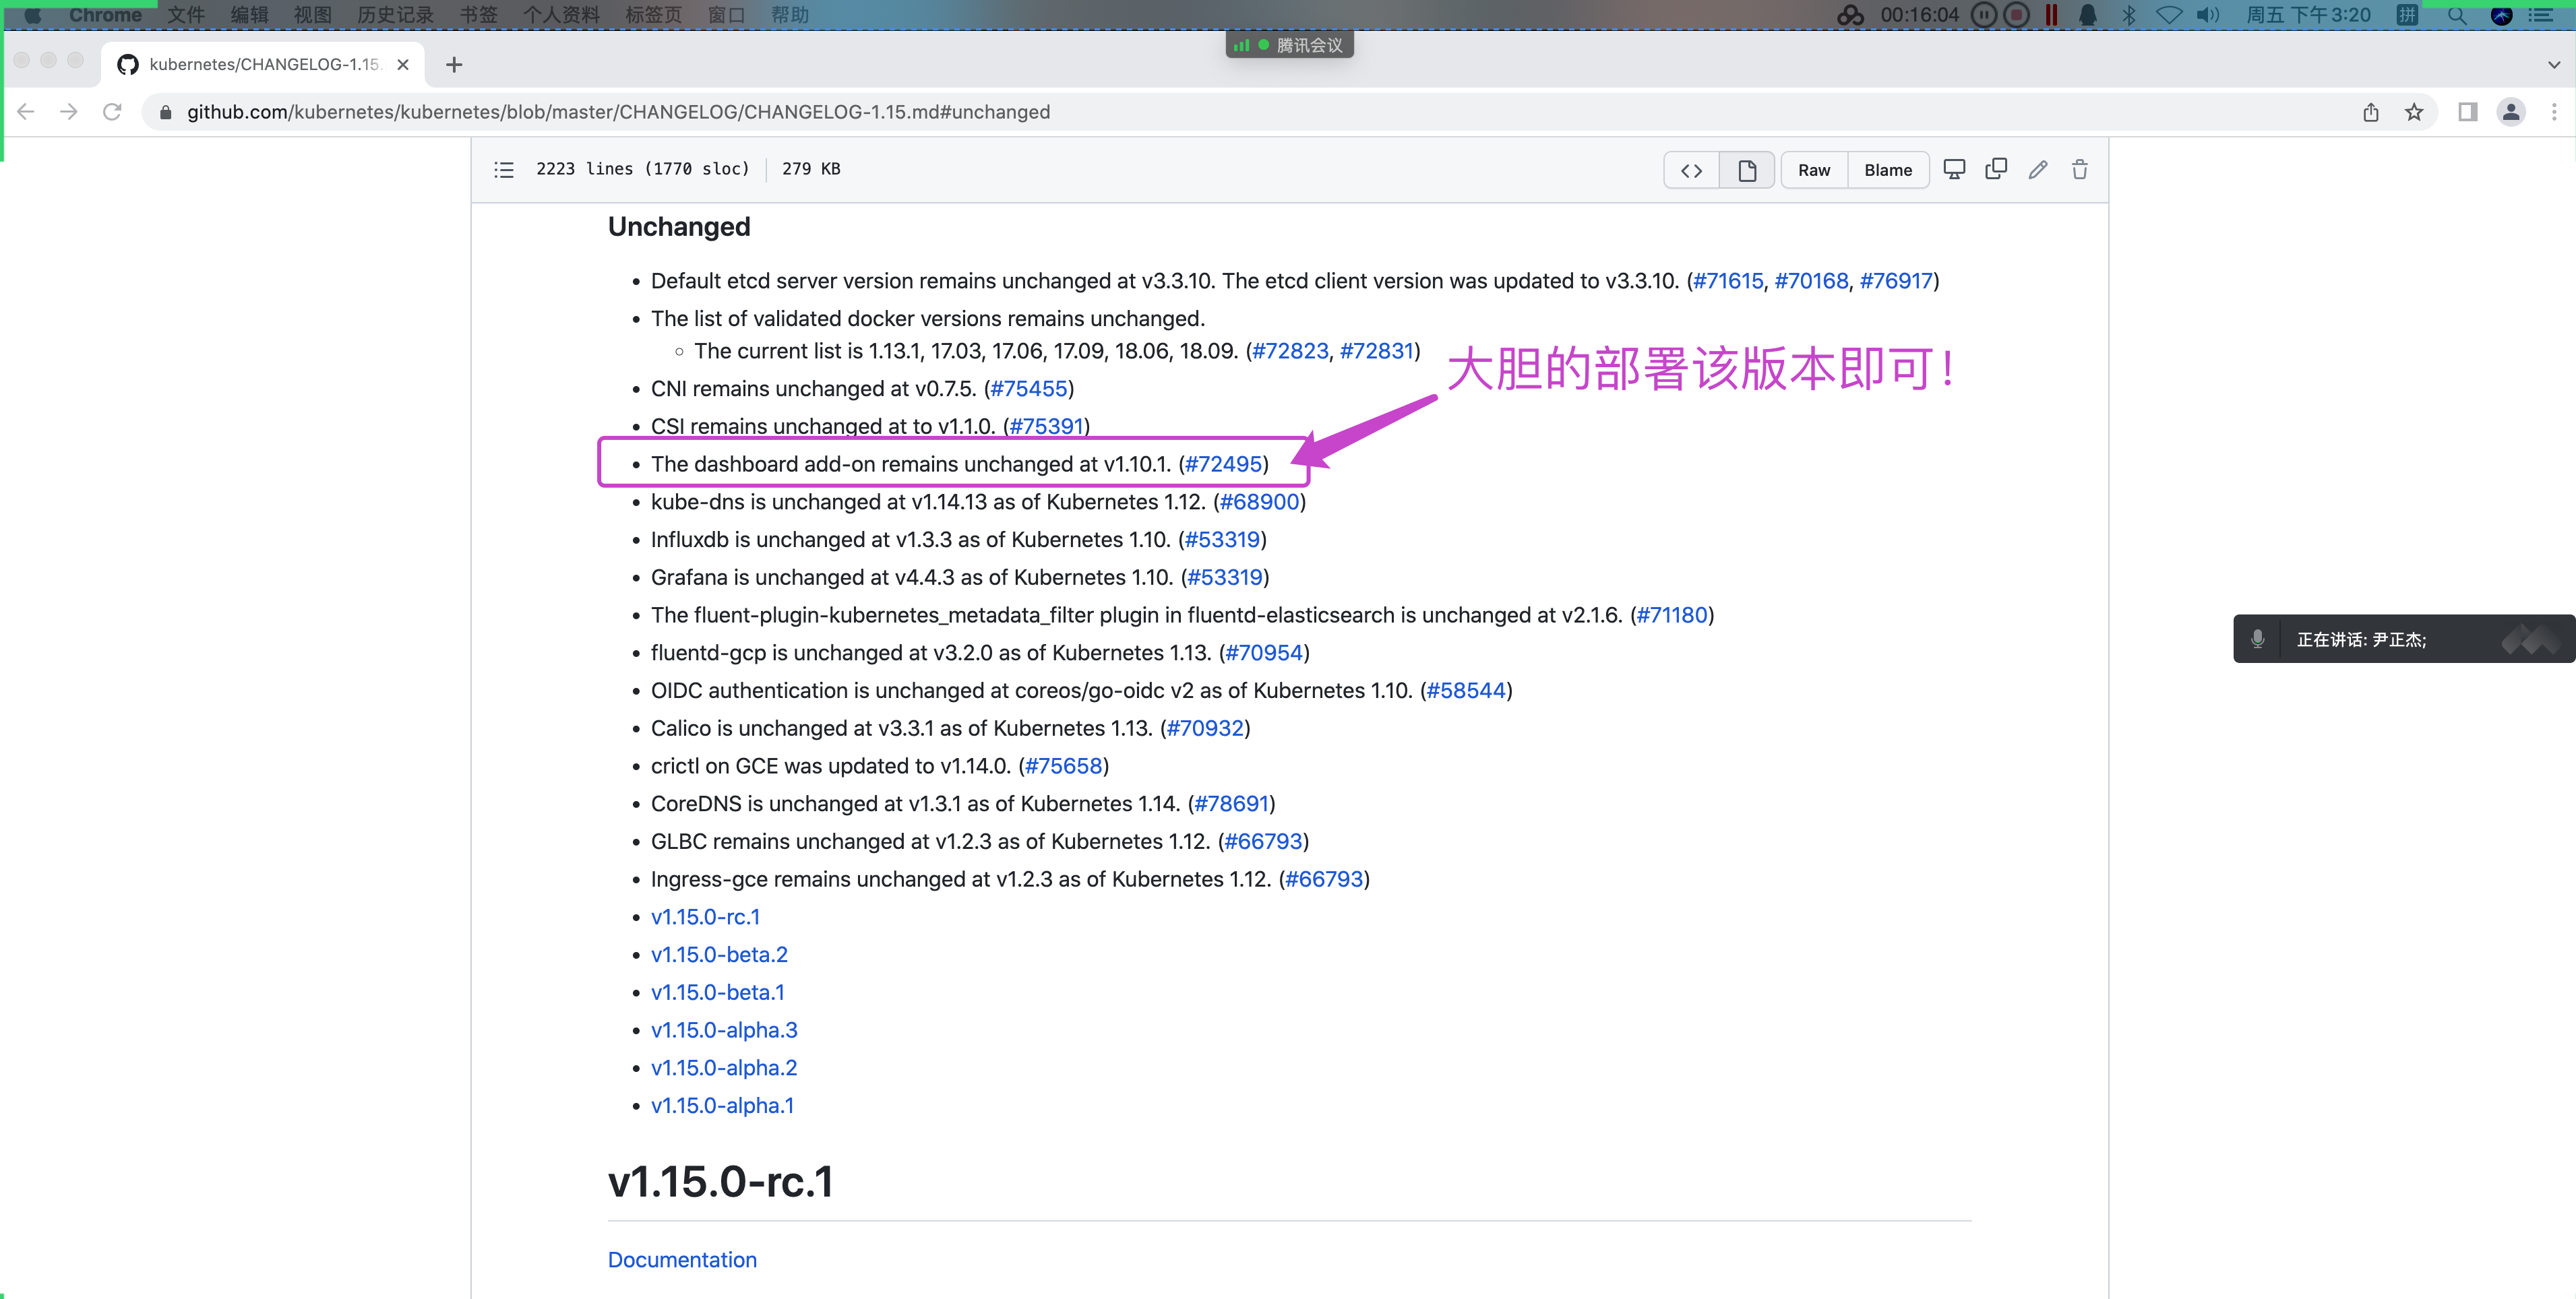Open Spotlight search in the menu bar

click(x=2457, y=16)
